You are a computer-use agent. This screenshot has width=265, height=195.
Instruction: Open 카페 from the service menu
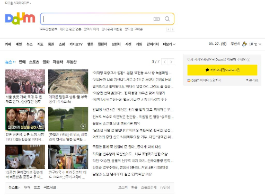click(x=8, y=44)
